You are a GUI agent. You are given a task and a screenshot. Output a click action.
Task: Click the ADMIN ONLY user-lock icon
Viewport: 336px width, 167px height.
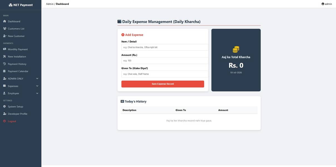[x=4, y=79]
